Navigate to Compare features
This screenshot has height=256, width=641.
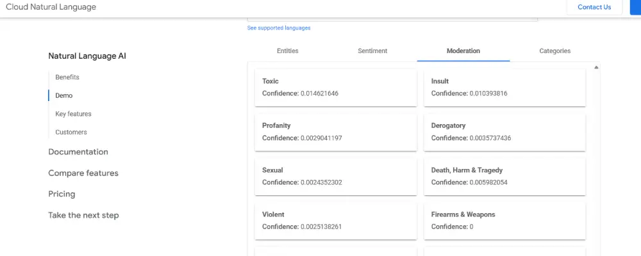(83, 173)
